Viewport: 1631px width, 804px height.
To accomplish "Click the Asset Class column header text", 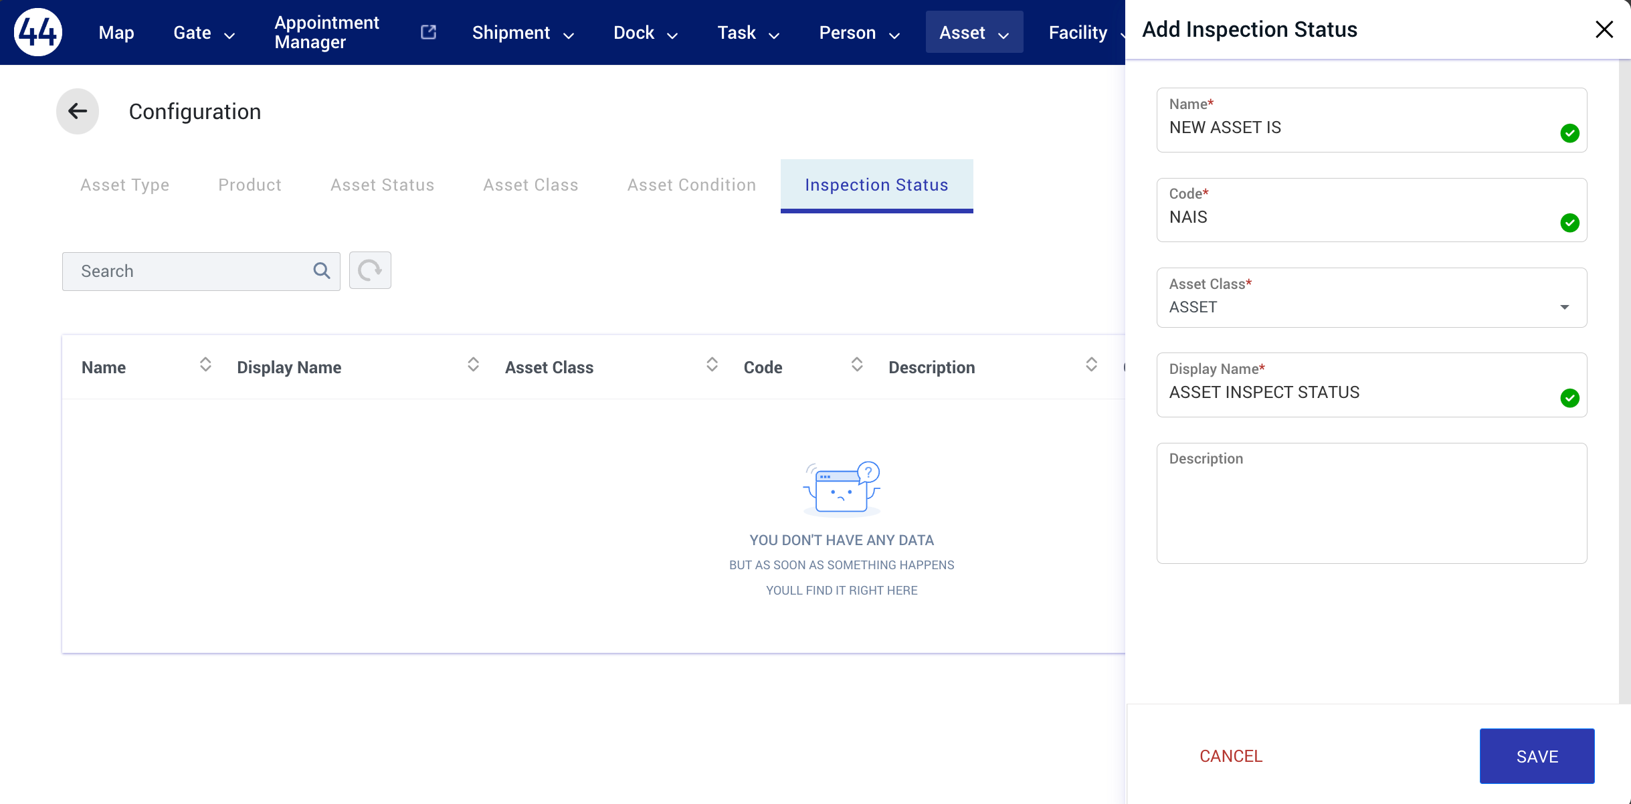I will (549, 367).
